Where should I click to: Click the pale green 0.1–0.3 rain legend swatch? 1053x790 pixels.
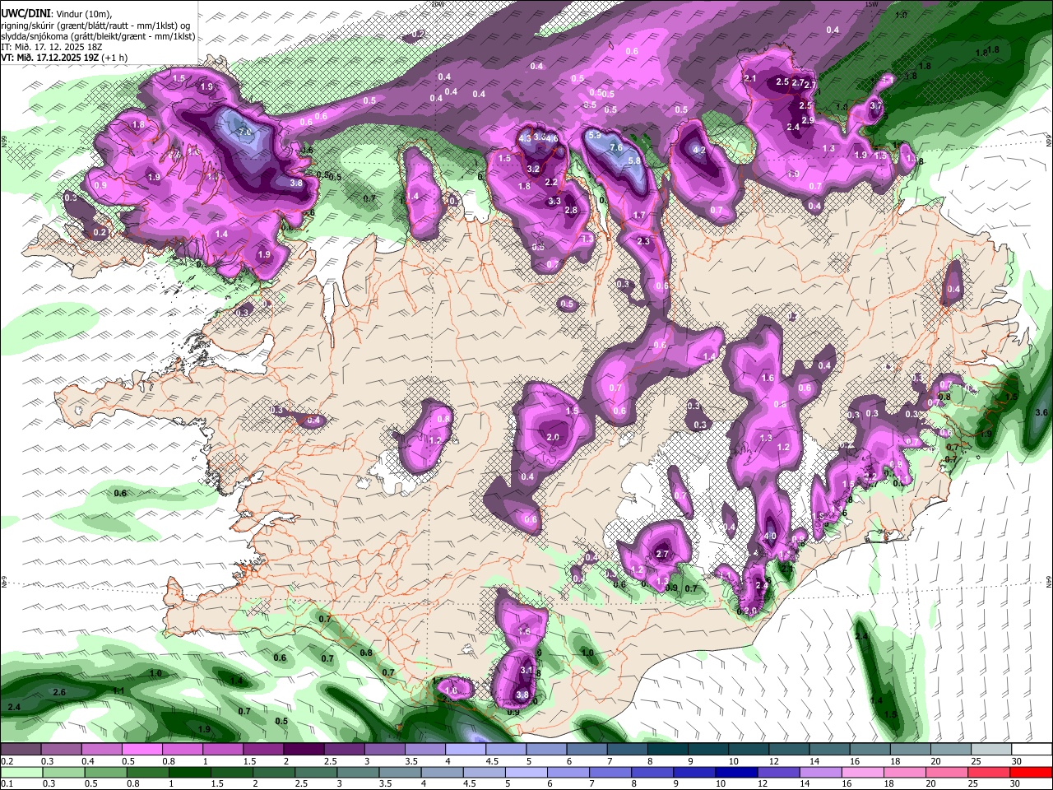pyautogui.click(x=20, y=772)
